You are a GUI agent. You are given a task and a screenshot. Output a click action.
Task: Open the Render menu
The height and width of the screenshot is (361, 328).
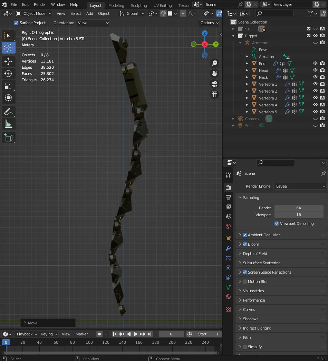click(x=40, y=4)
